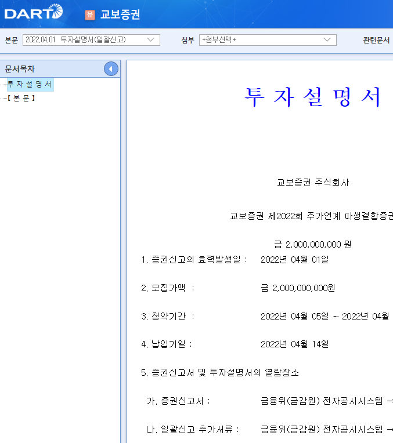This screenshot has width=393, height=443.
Task: Click the 첨부 label beside the dropdown
Action: [188, 40]
